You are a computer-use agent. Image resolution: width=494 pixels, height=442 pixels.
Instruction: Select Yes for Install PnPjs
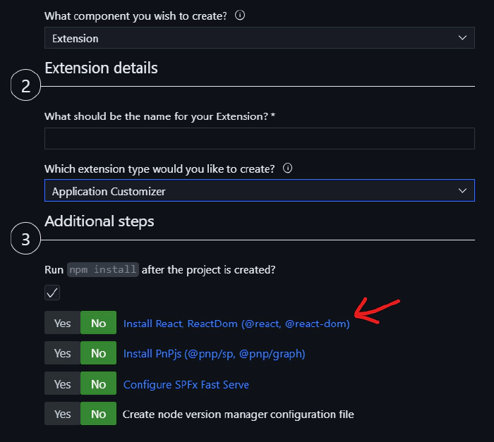coord(63,354)
